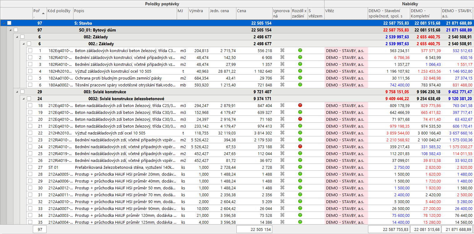The height and width of the screenshot is (234, 474).
Task: Sort by the Poř. column header
Action: (39, 13)
